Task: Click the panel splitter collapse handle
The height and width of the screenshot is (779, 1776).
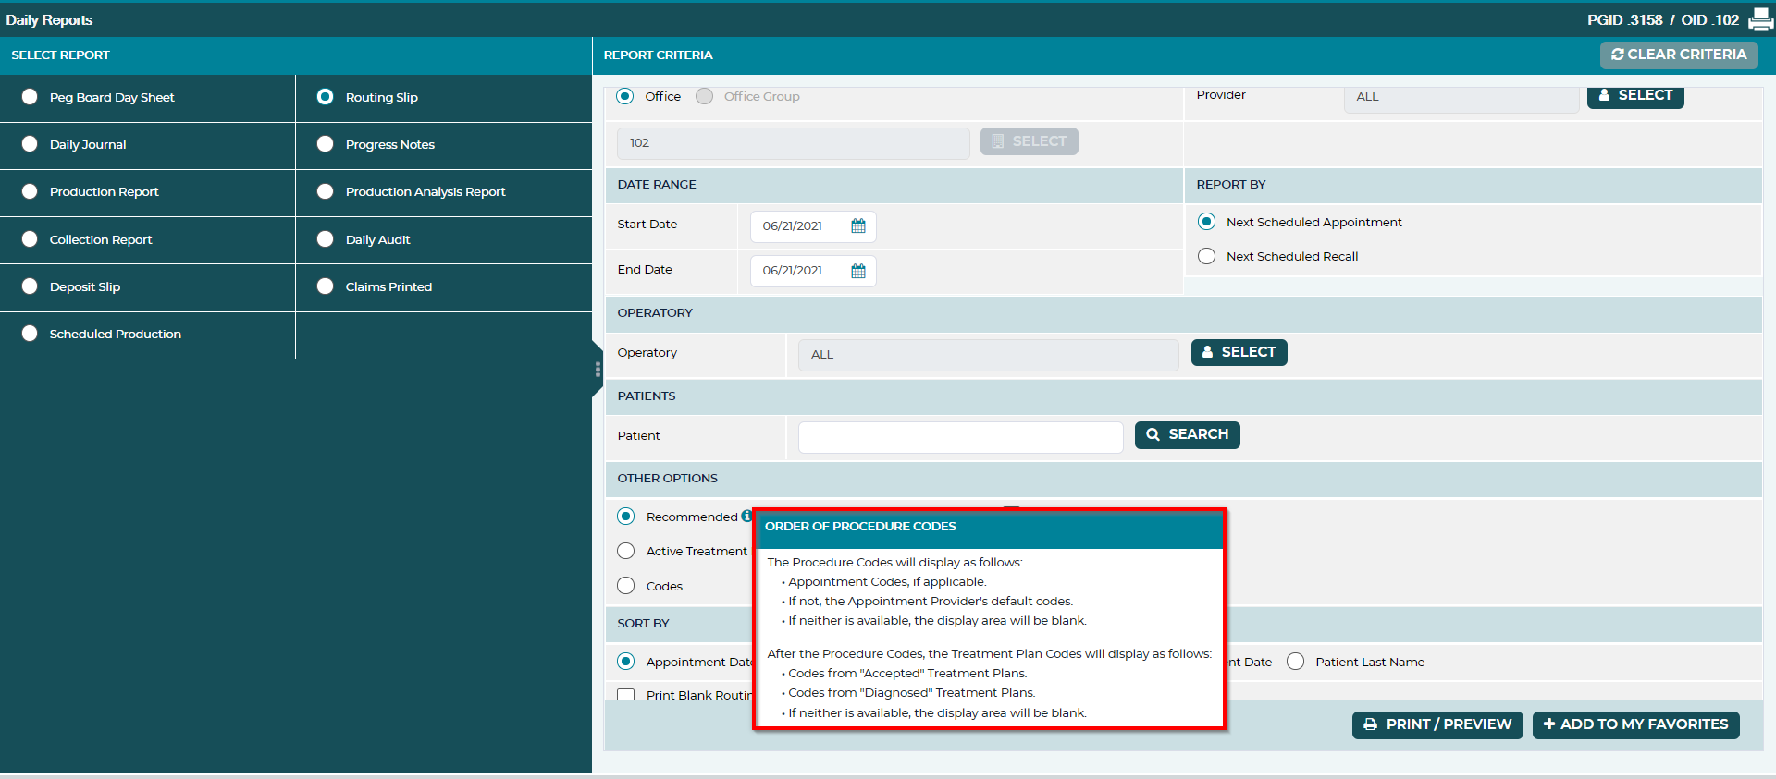Action: pyautogui.click(x=598, y=370)
